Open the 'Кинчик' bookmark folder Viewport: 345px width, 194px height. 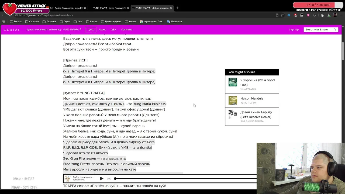[92, 22]
